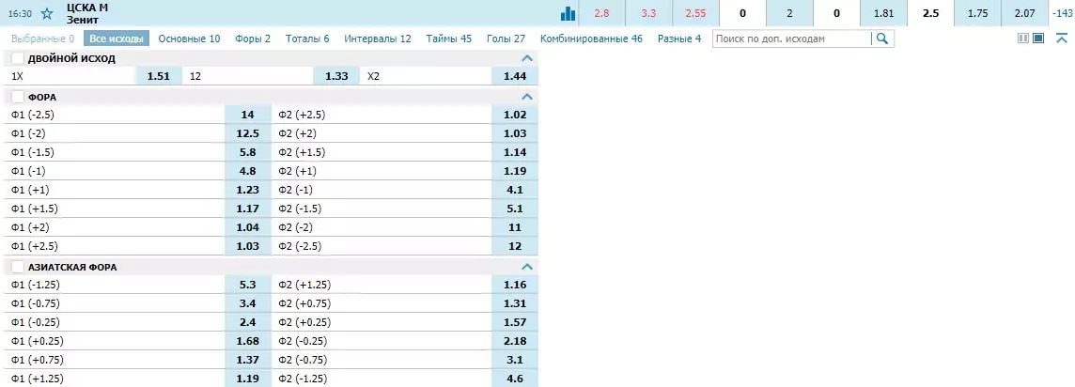Open the Основные 10 tab
Viewport: 1075px width, 387px height.
point(189,39)
